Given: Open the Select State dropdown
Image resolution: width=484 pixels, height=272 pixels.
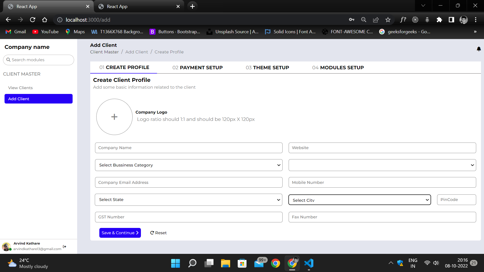Looking at the screenshot, I should coord(189,200).
